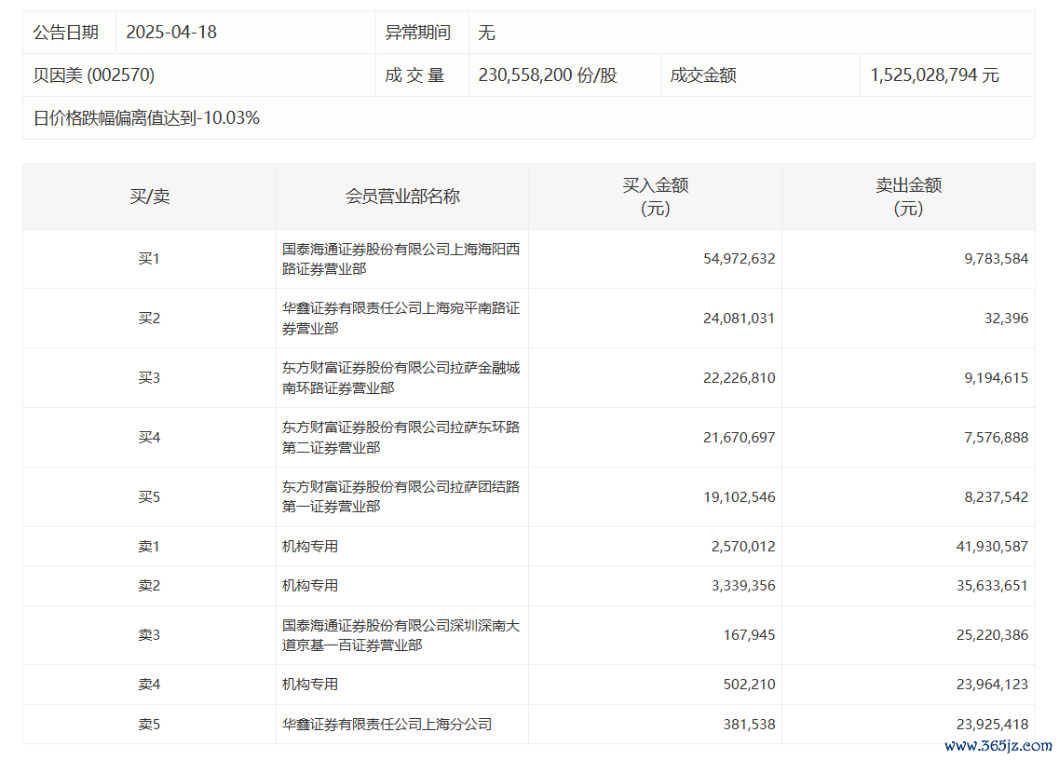Click the announcement date 2025-04-18
The width and height of the screenshot is (1059, 760).
pos(171,33)
